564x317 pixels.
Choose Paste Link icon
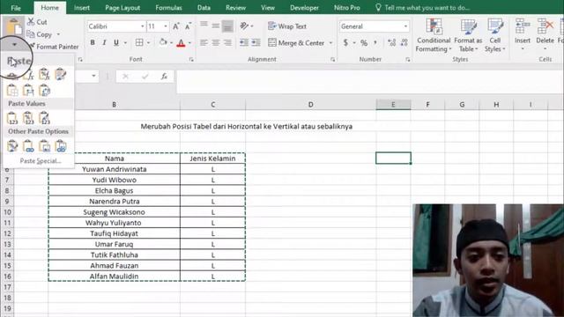pos(28,146)
